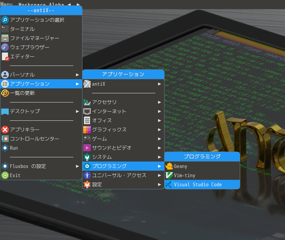This screenshot has height=240, width=285.
Task: Click the Workspace Alpha label in toolbar
Action: tap(41, 4)
